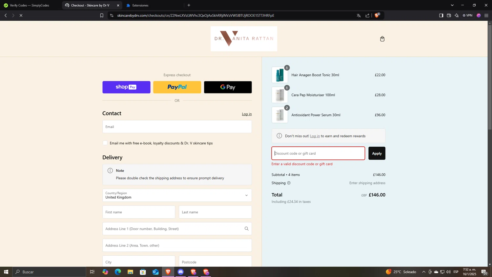Click the Last name field
The width and height of the screenshot is (492, 277).
[x=215, y=212]
